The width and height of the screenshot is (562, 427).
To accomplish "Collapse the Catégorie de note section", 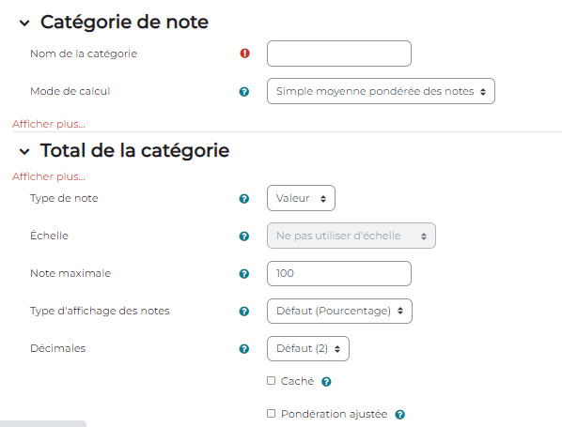I will pyautogui.click(x=24, y=23).
